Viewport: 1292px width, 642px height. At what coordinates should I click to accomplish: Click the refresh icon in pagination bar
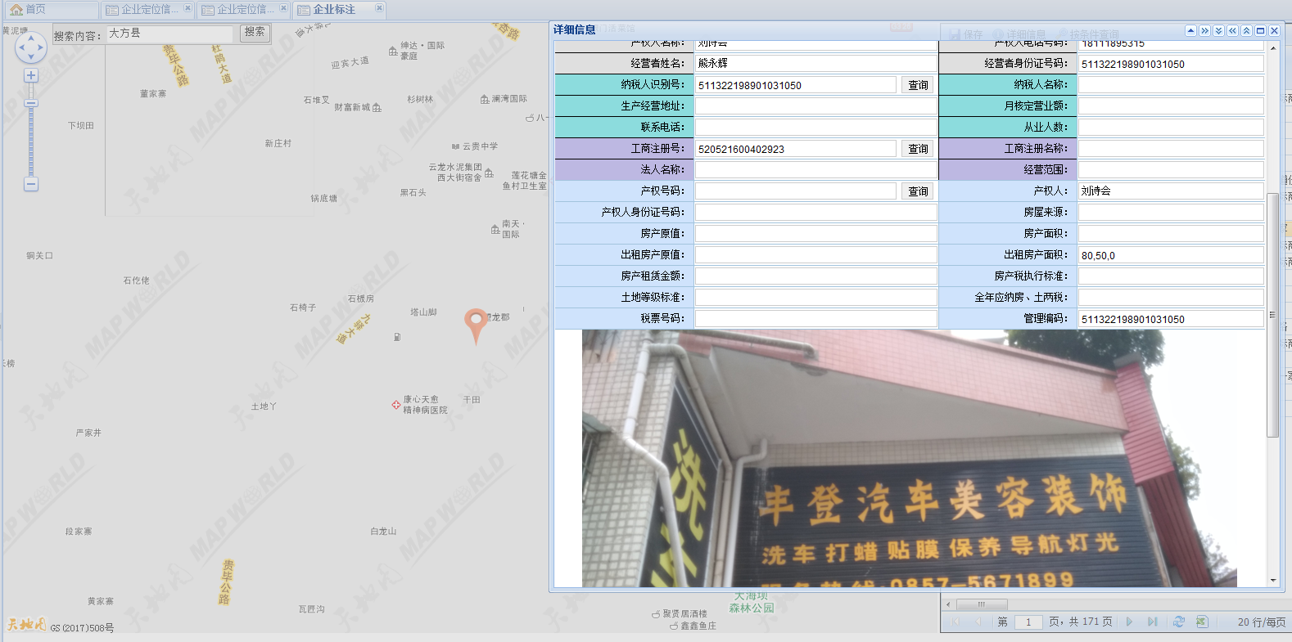tap(1178, 622)
